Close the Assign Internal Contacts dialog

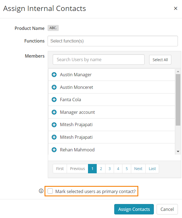[175, 9]
